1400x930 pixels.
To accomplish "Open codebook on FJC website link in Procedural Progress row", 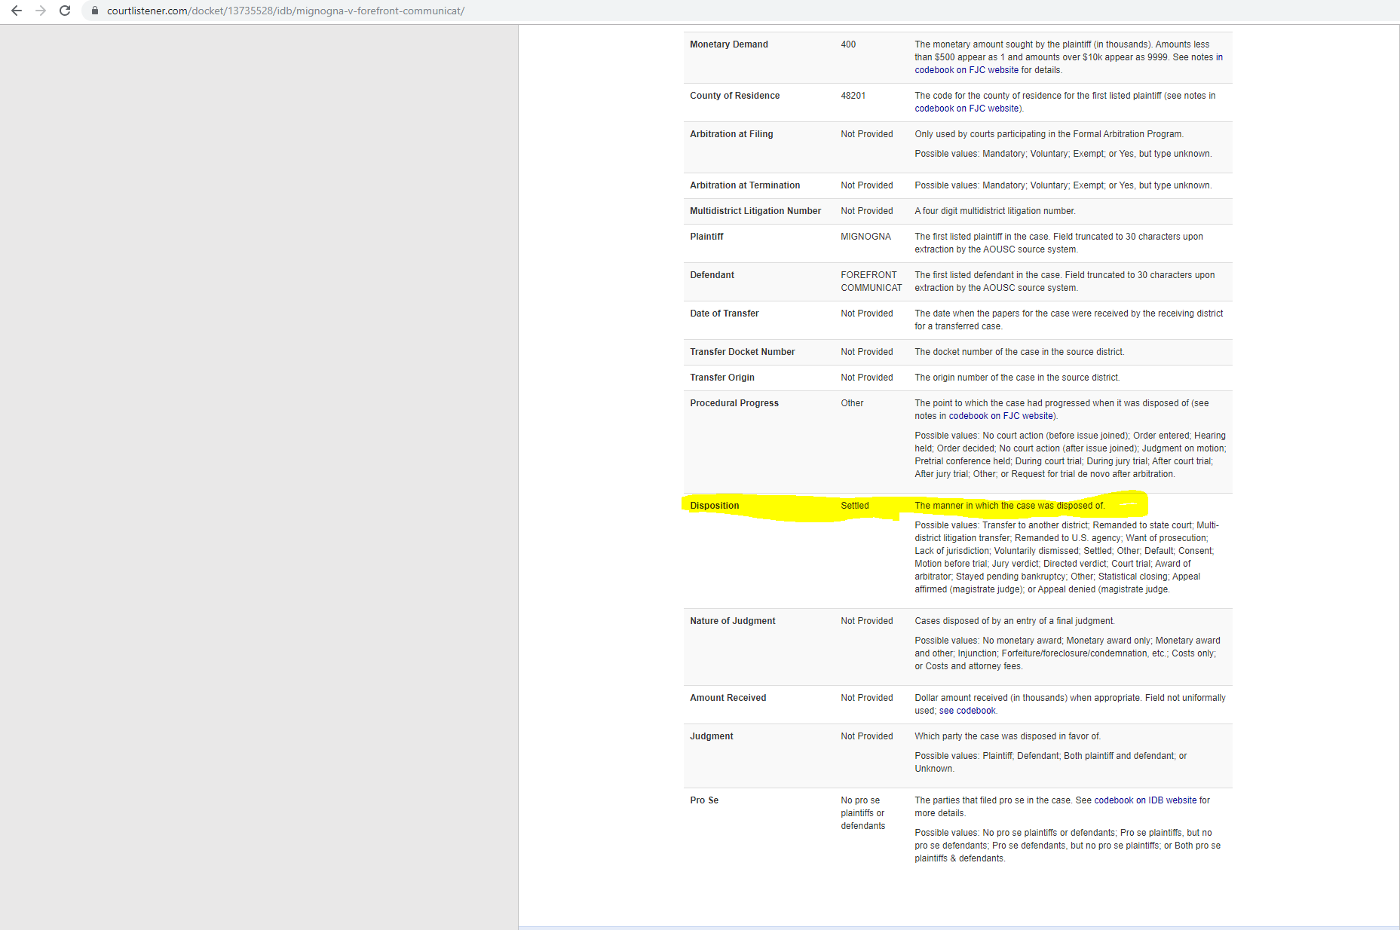I will [1000, 416].
